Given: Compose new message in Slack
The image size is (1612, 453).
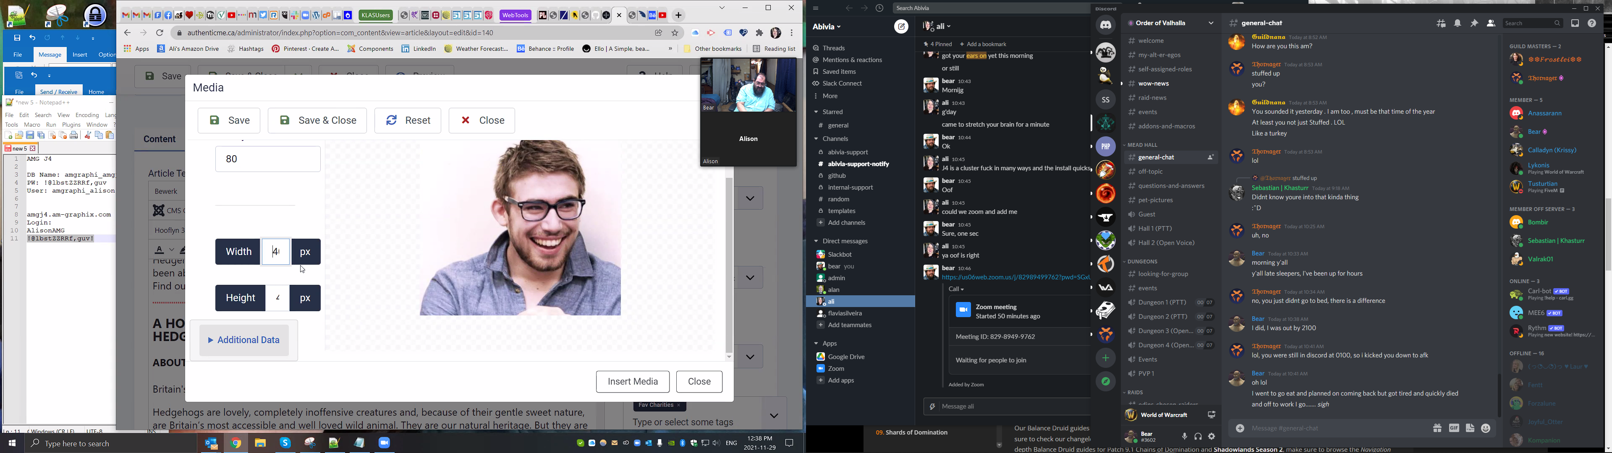Looking at the screenshot, I should 901,26.
